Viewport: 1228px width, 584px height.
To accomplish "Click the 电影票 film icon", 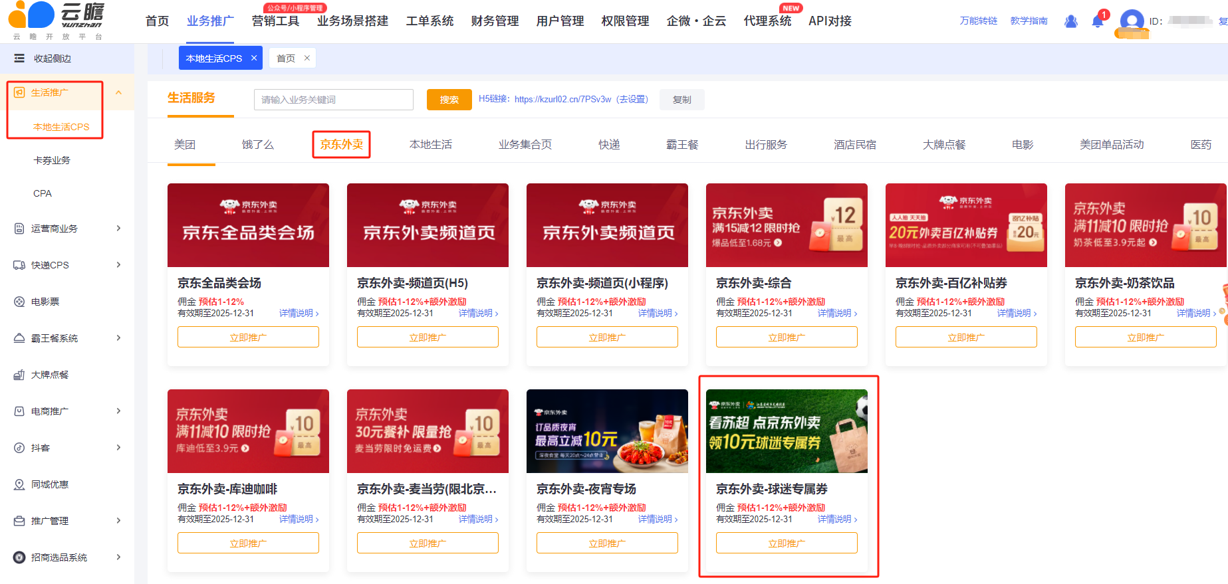I will (19, 302).
